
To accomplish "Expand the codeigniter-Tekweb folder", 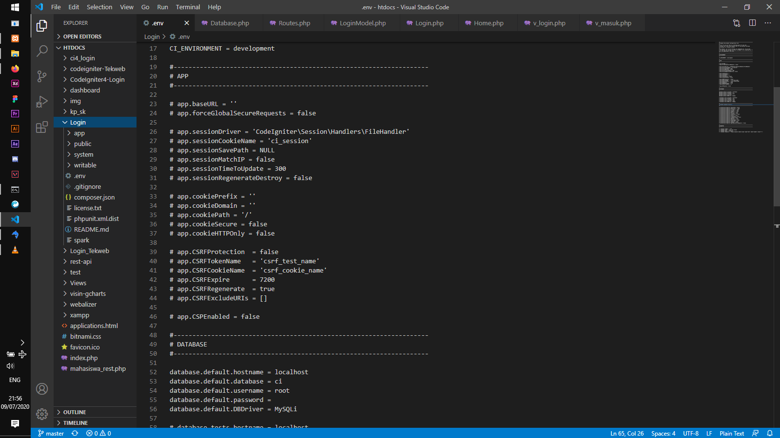I will click(x=95, y=69).
